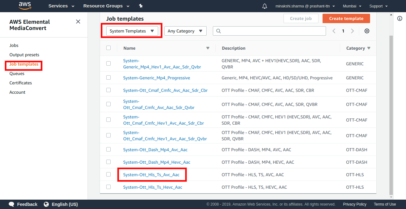The width and height of the screenshot is (406, 209).
Task: Click the Create job button
Action: tap(301, 18)
